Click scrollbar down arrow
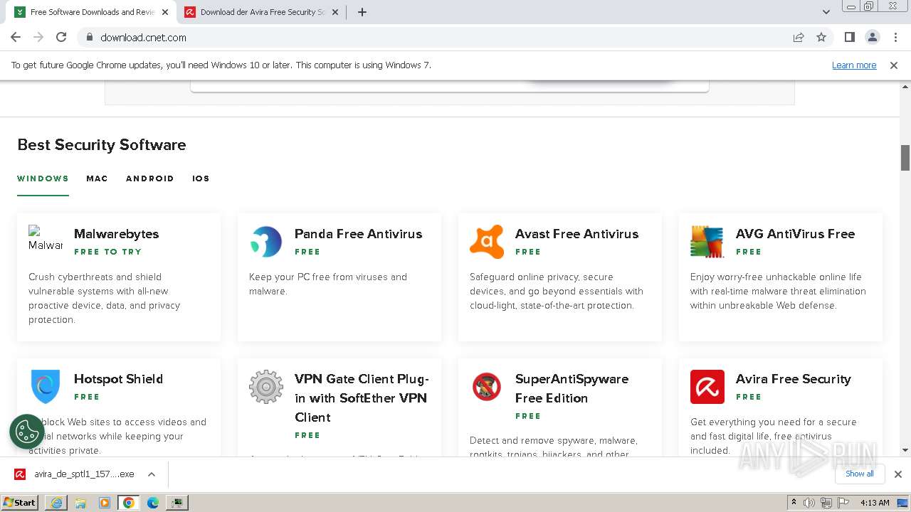 pyautogui.click(x=905, y=449)
